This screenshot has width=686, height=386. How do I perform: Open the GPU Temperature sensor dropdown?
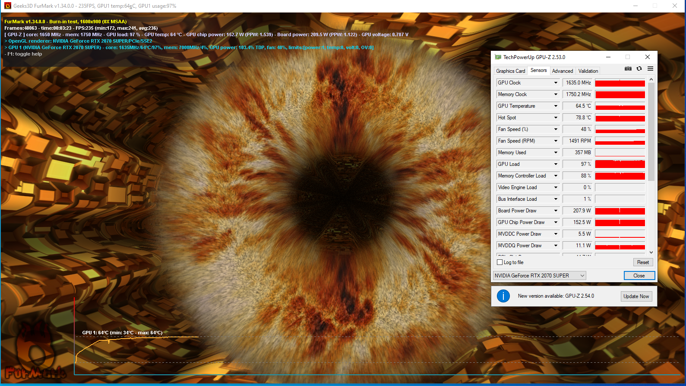tap(556, 106)
